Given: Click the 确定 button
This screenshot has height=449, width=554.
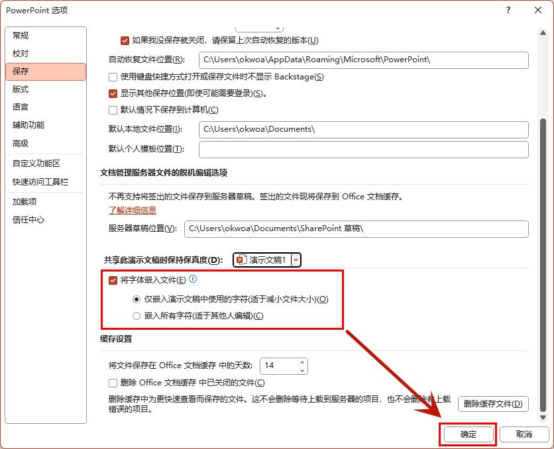Looking at the screenshot, I should pyautogui.click(x=468, y=434).
